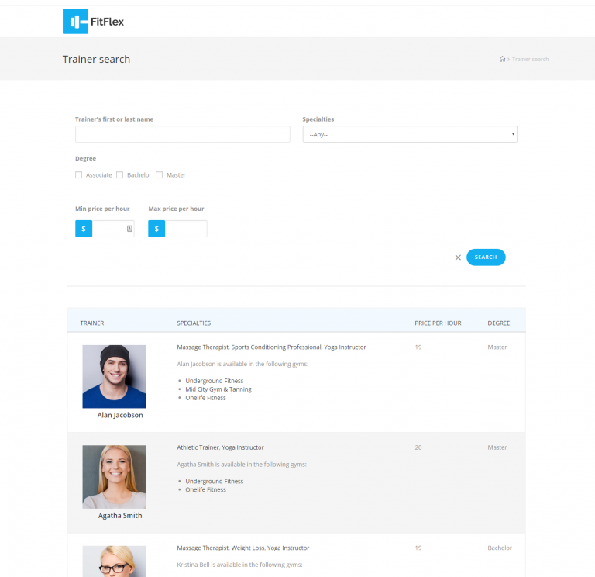The height and width of the screenshot is (577, 595).
Task: Check the Bachelor degree checkbox
Action: coord(120,175)
